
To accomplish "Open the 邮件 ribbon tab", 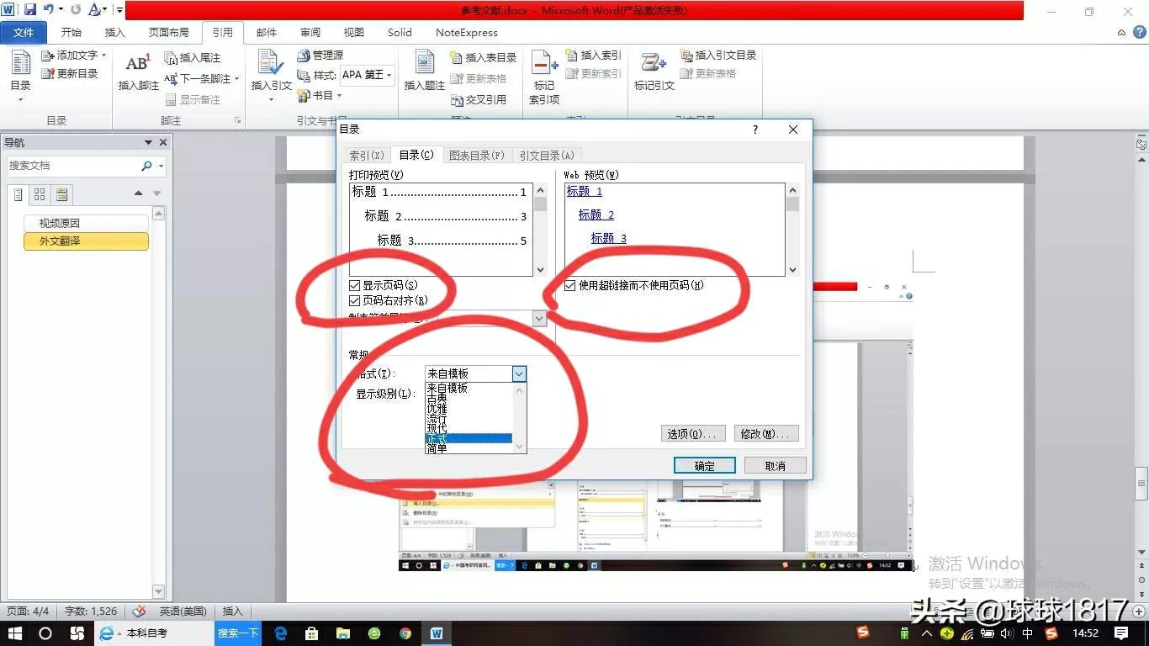I will point(266,33).
